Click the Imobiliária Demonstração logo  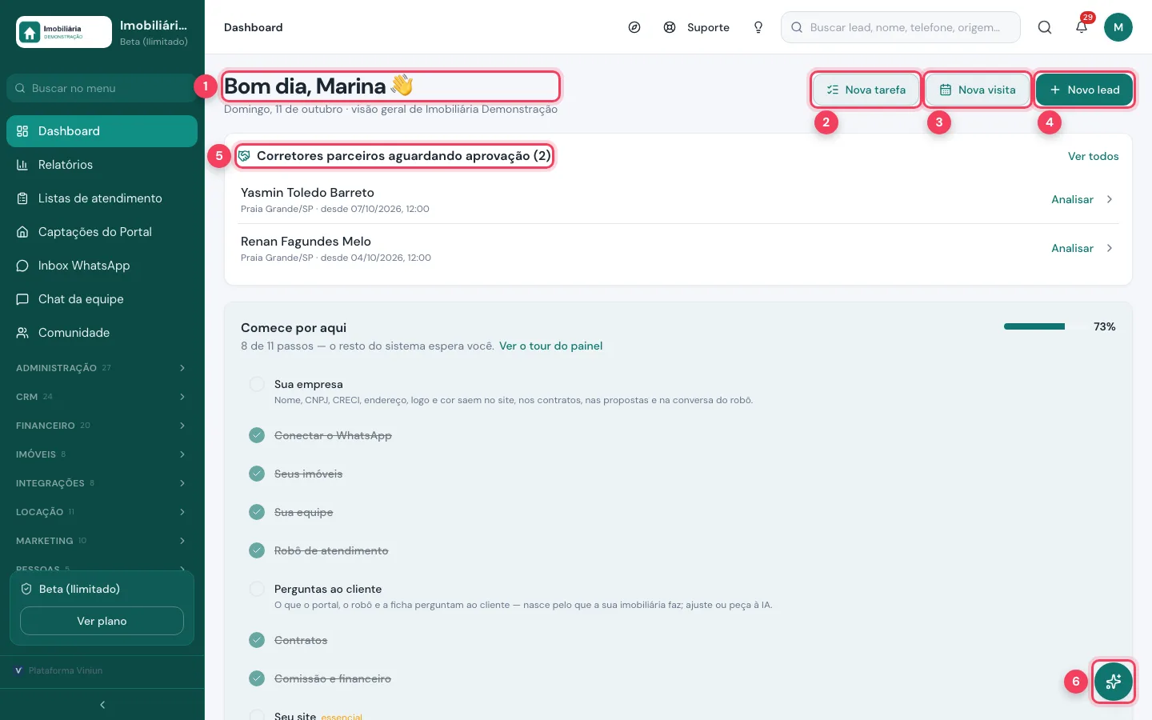[x=64, y=32]
